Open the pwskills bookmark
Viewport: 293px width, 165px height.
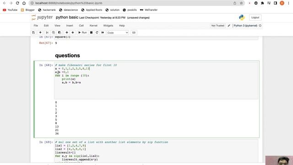pyautogui.click(x=130, y=10)
